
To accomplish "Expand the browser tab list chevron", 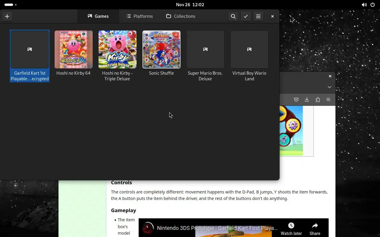I will point(330,87).
